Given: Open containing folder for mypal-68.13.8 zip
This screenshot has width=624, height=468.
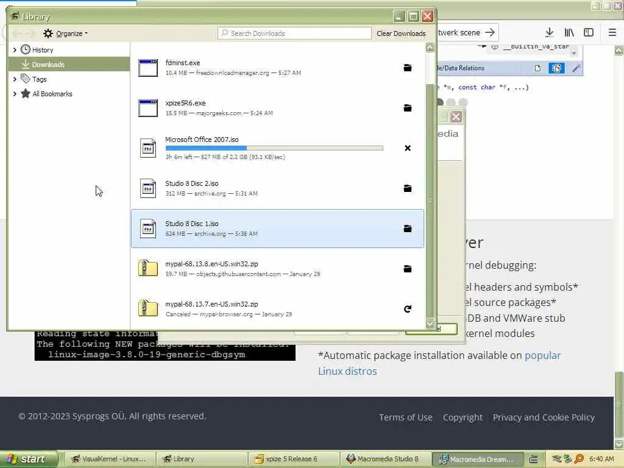Looking at the screenshot, I should [x=408, y=269].
